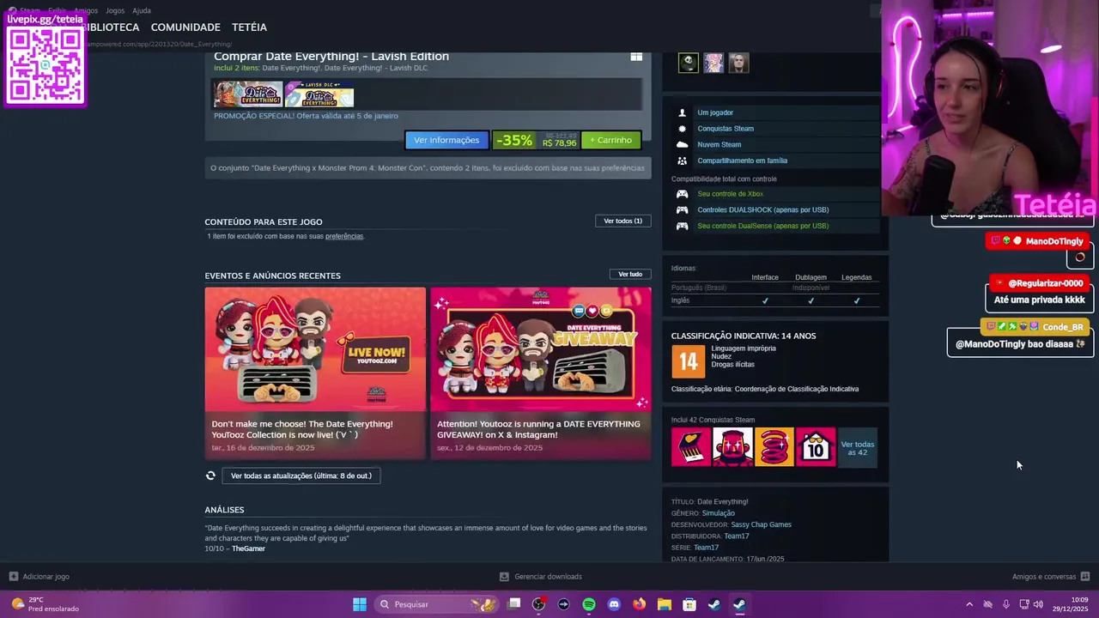Click the Date Everything base game thumbnail
This screenshot has width=1099, height=618.
click(248, 94)
